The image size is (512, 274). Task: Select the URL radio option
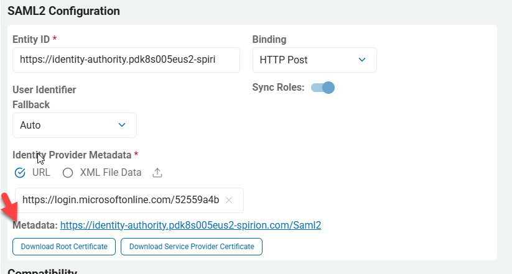tap(20, 173)
